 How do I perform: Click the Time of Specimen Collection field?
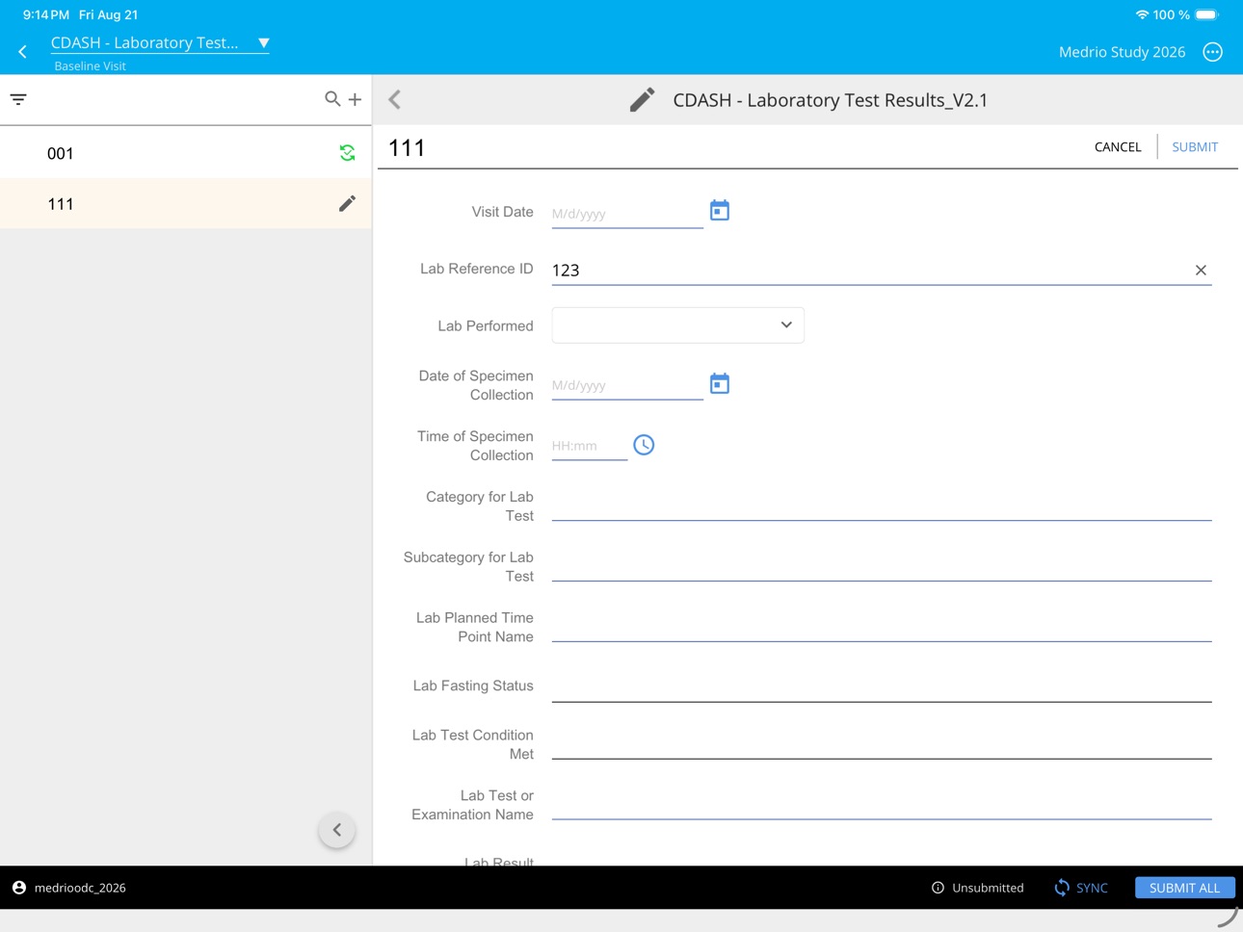[590, 446]
